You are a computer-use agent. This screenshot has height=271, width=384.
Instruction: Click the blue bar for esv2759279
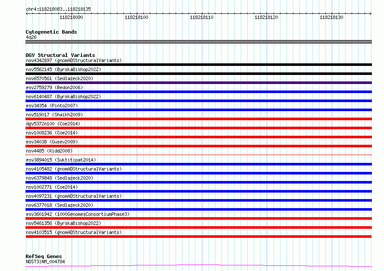(x=198, y=92)
